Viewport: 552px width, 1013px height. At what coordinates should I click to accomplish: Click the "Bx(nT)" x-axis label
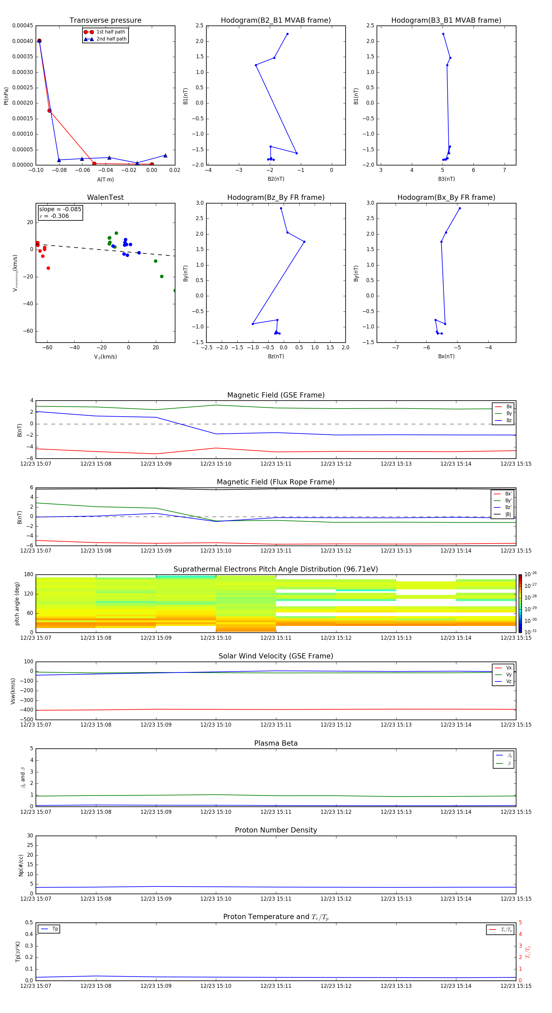446,356
